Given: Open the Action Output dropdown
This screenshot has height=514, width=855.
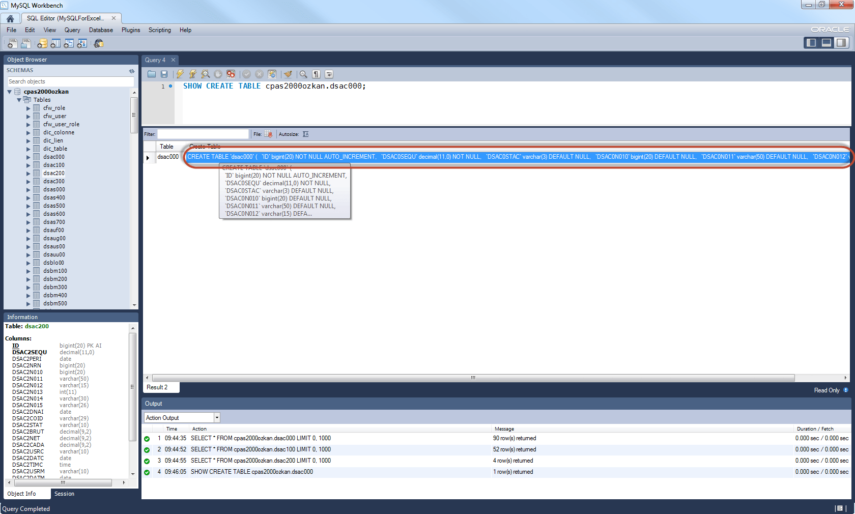Looking at the screenshot, I should coord(217,418).
